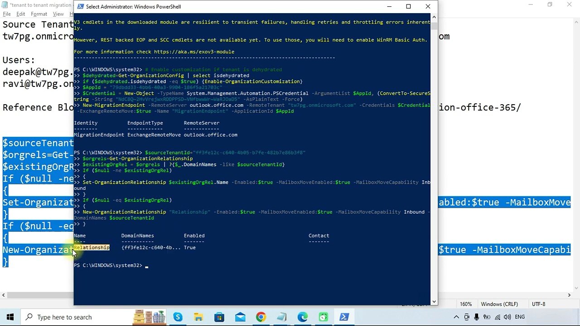Click the Get-OrganizationRelationship command in PowerShell
Image resolution: width=580 pixels, height=326 pixels.
[151, 159]
